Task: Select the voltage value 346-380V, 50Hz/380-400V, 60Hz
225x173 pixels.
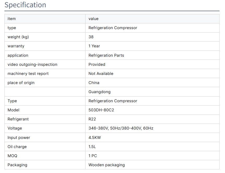Action: [x=121, y=128]
